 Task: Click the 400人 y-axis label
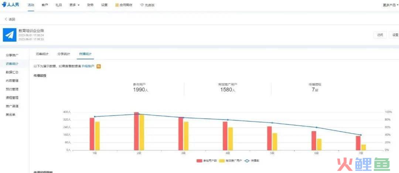67,112
